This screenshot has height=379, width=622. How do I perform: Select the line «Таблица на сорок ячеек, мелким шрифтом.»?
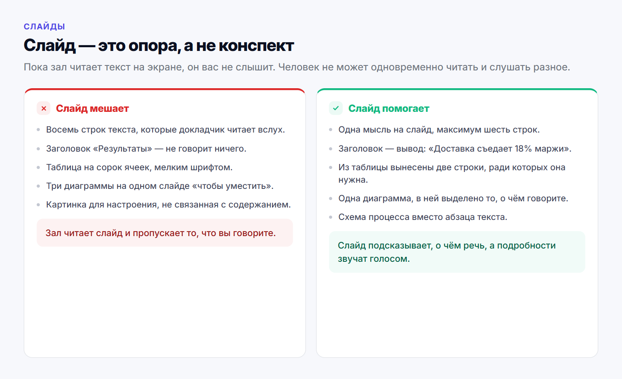(x=139, y=167)
